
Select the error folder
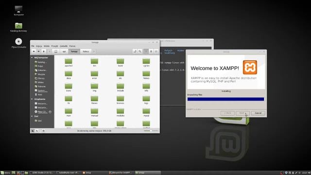click(94, 75)
